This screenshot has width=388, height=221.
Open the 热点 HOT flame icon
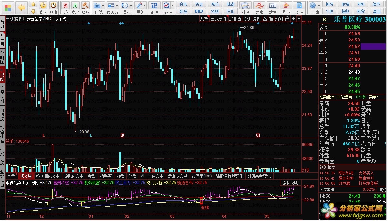(286, 5)
